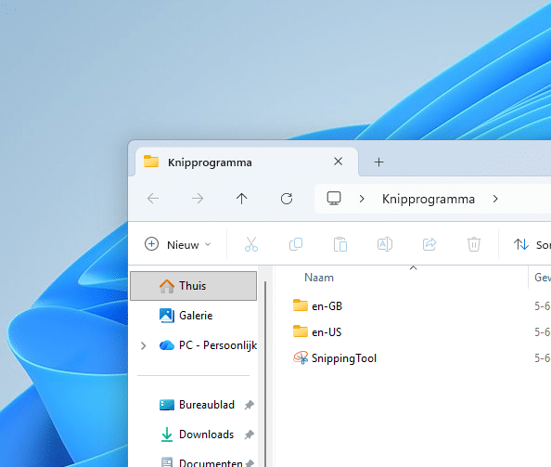The height and width of the screenshot is (467, 551).
Task: Click the Copy icon in toolbar
Action: pos(296,244)
